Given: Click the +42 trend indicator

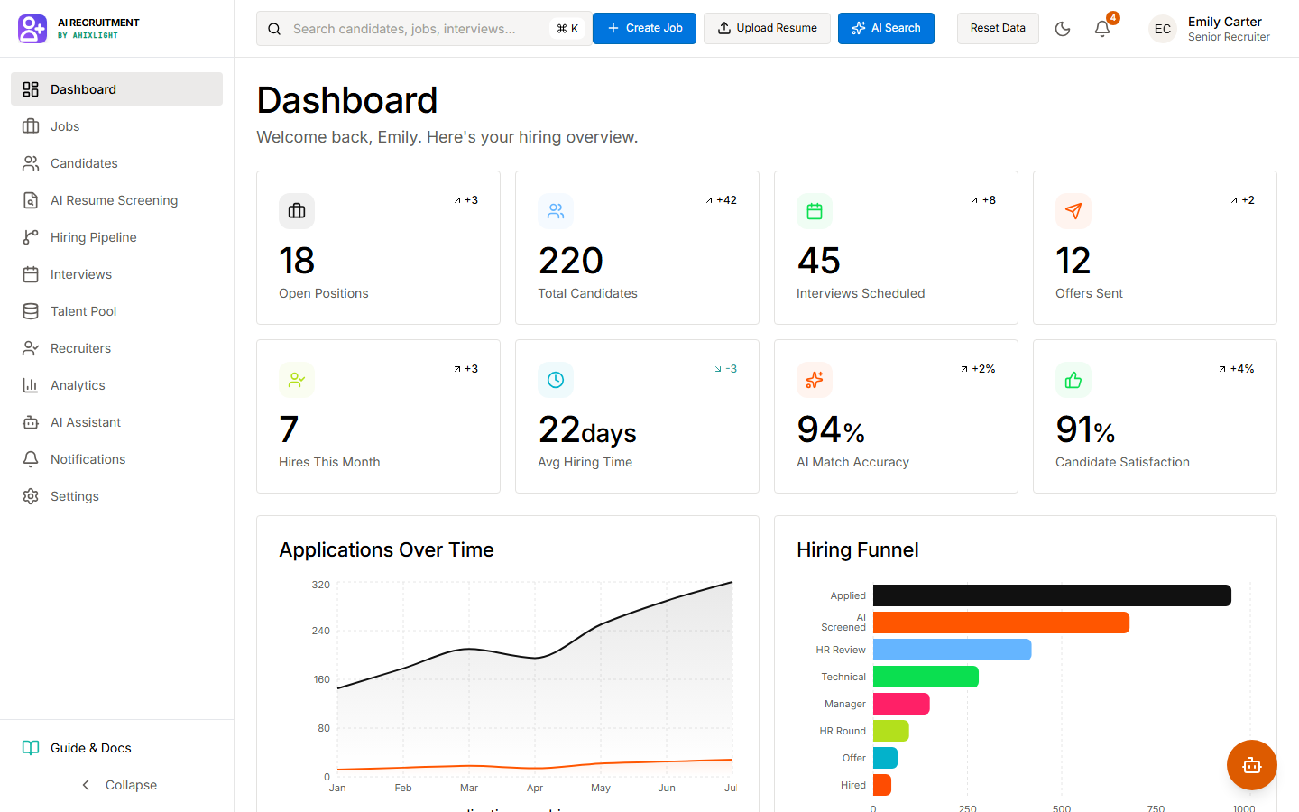Looking at the screenshot, I should pyautogui.click(x=721, y=200).
